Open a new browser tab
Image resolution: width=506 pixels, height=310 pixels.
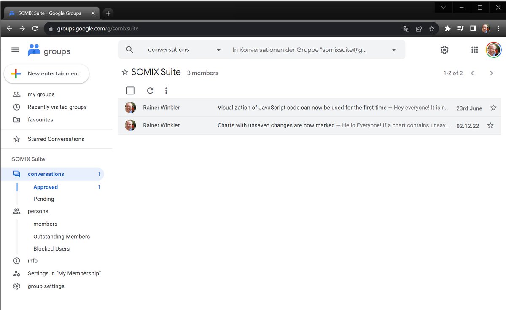coord(108,13)
